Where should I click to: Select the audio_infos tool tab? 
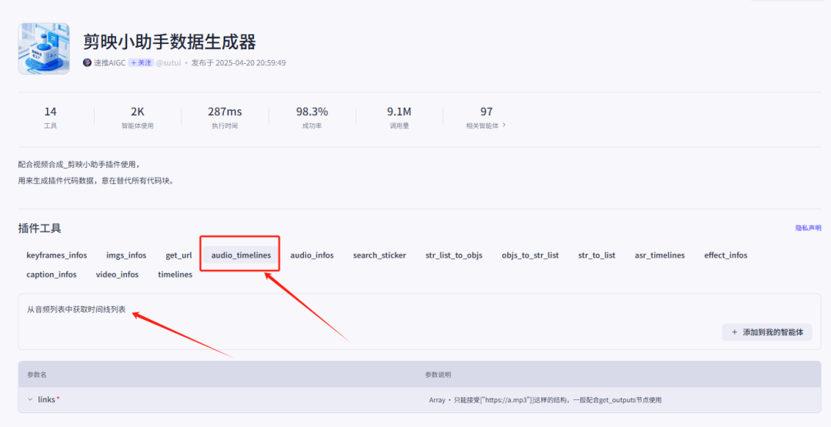312,255
